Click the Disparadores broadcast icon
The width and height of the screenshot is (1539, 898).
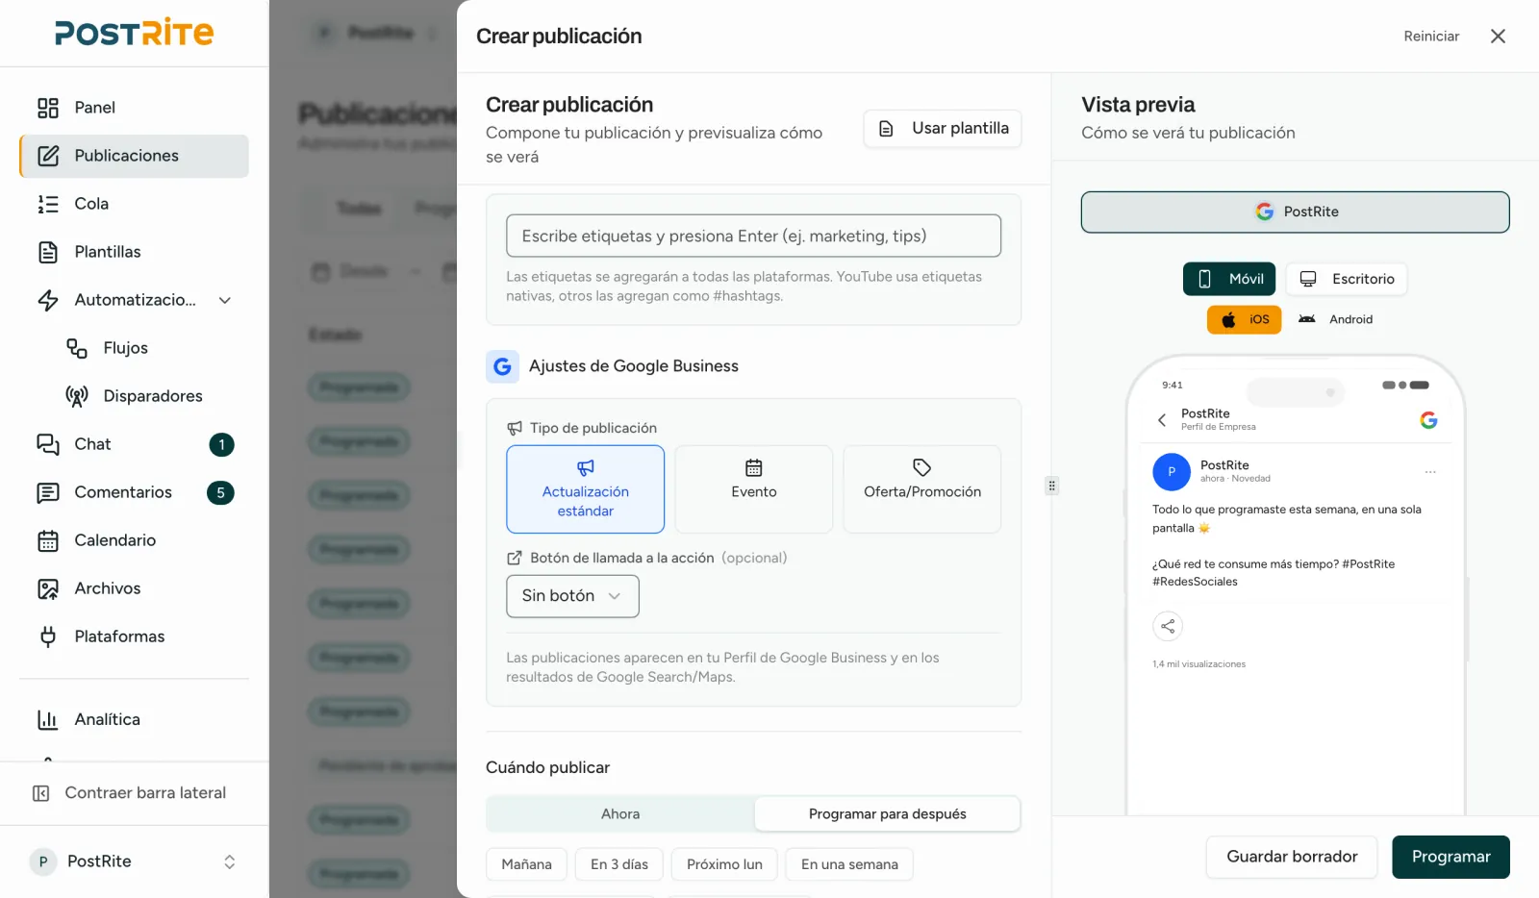pos(77,396)
